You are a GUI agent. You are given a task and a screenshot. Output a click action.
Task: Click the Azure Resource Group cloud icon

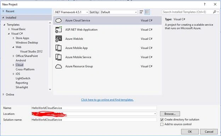coord(58,66)
